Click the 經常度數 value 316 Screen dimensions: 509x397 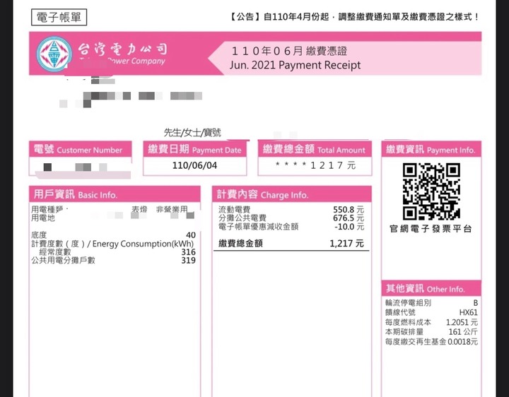189,252
